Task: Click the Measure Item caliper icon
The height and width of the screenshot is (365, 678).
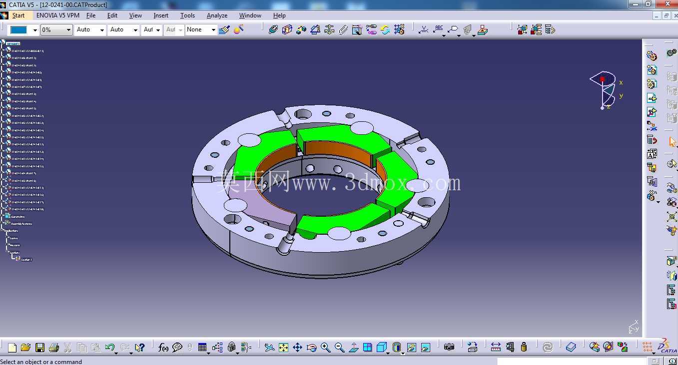Action: click(510, 348)
